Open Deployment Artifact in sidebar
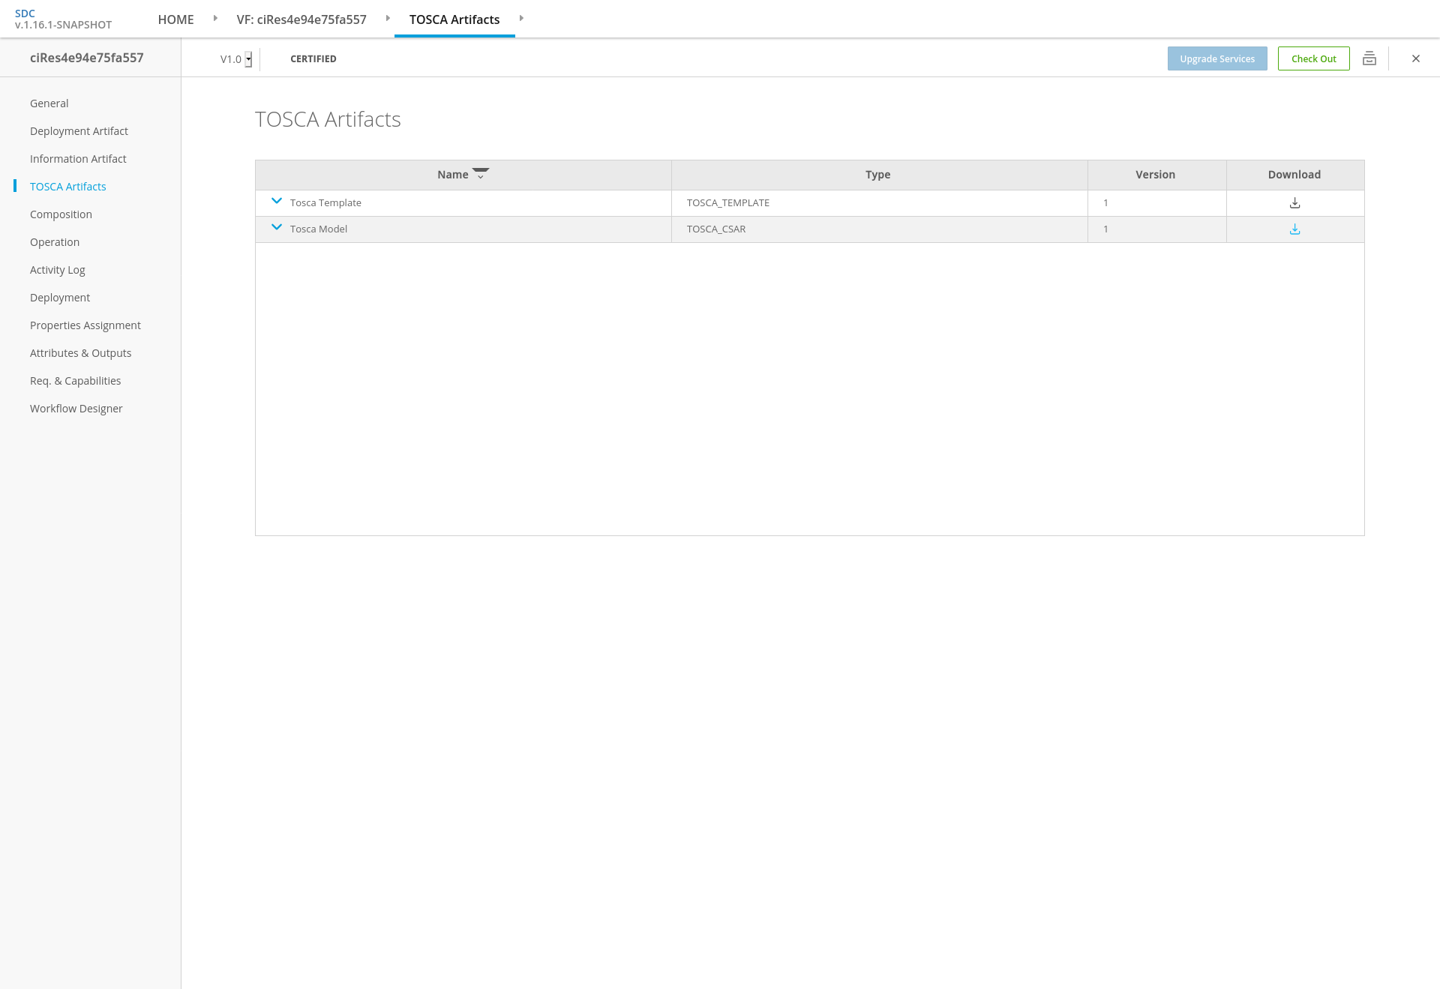The height and width of the screenshot is (989, 1440). 79,131
